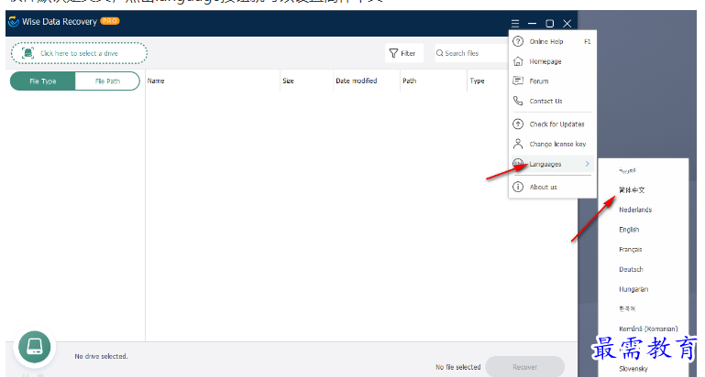Viewport: 705px width, 377px height.
Task: Click the About us info icon
Action: 518,187
